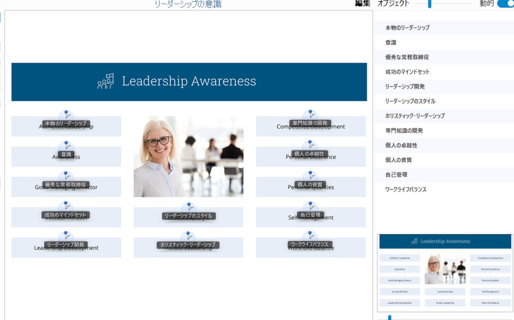
Task: Click the slider handle below the slide thumbnail
Action: tap(390, 317)
